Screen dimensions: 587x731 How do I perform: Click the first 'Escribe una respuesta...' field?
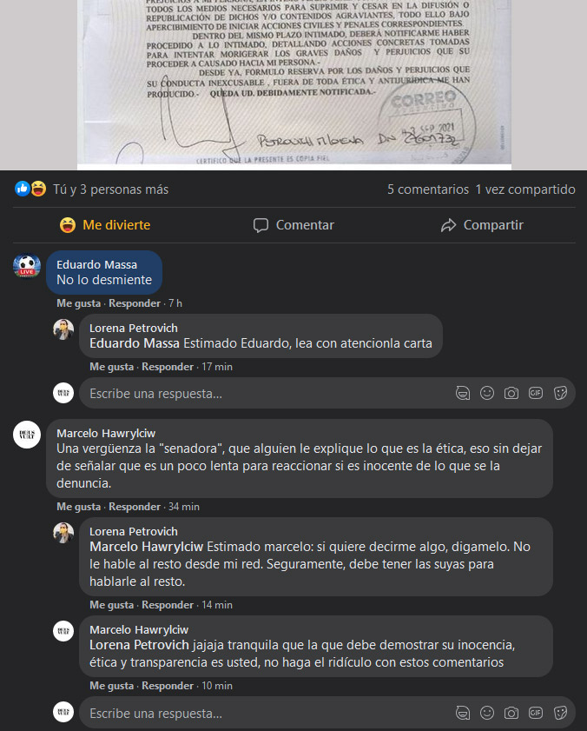click(x=267, y=394)
